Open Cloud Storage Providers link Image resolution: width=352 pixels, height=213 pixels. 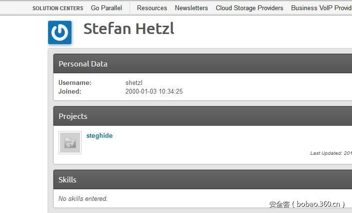coord(249,8)
